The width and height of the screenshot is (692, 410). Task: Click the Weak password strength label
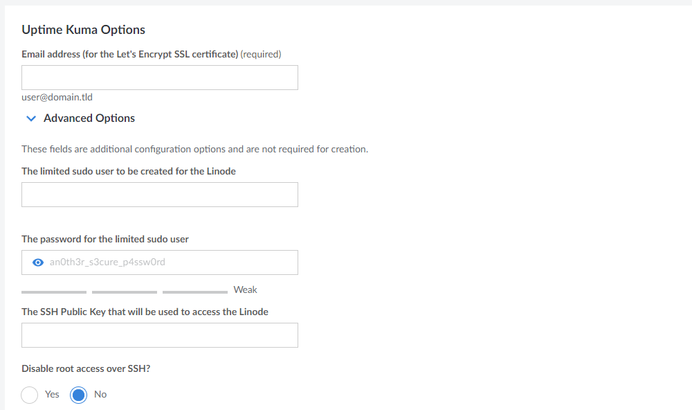(245, 289)
